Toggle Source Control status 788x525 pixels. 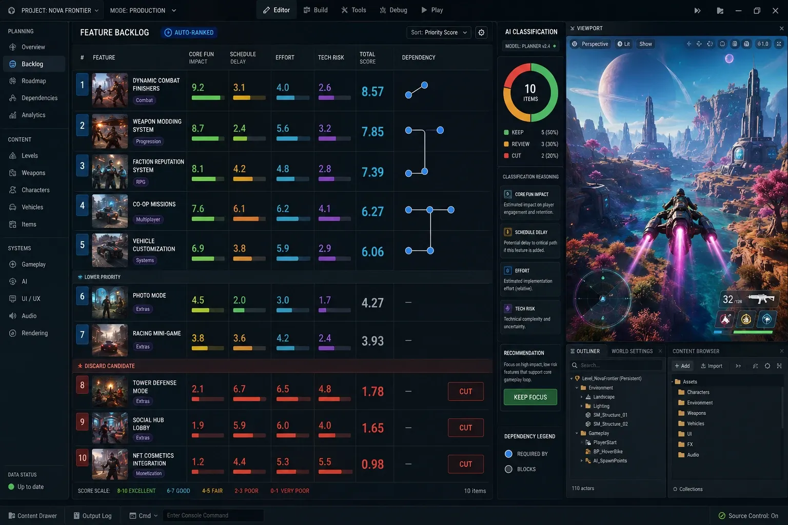coord(748,516)
